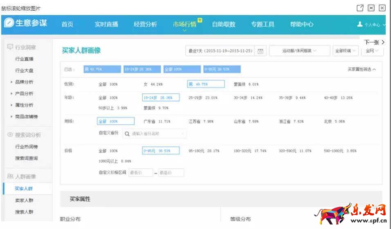Open the calendar date picker icon
391x229 pixels.
(261, 51)
